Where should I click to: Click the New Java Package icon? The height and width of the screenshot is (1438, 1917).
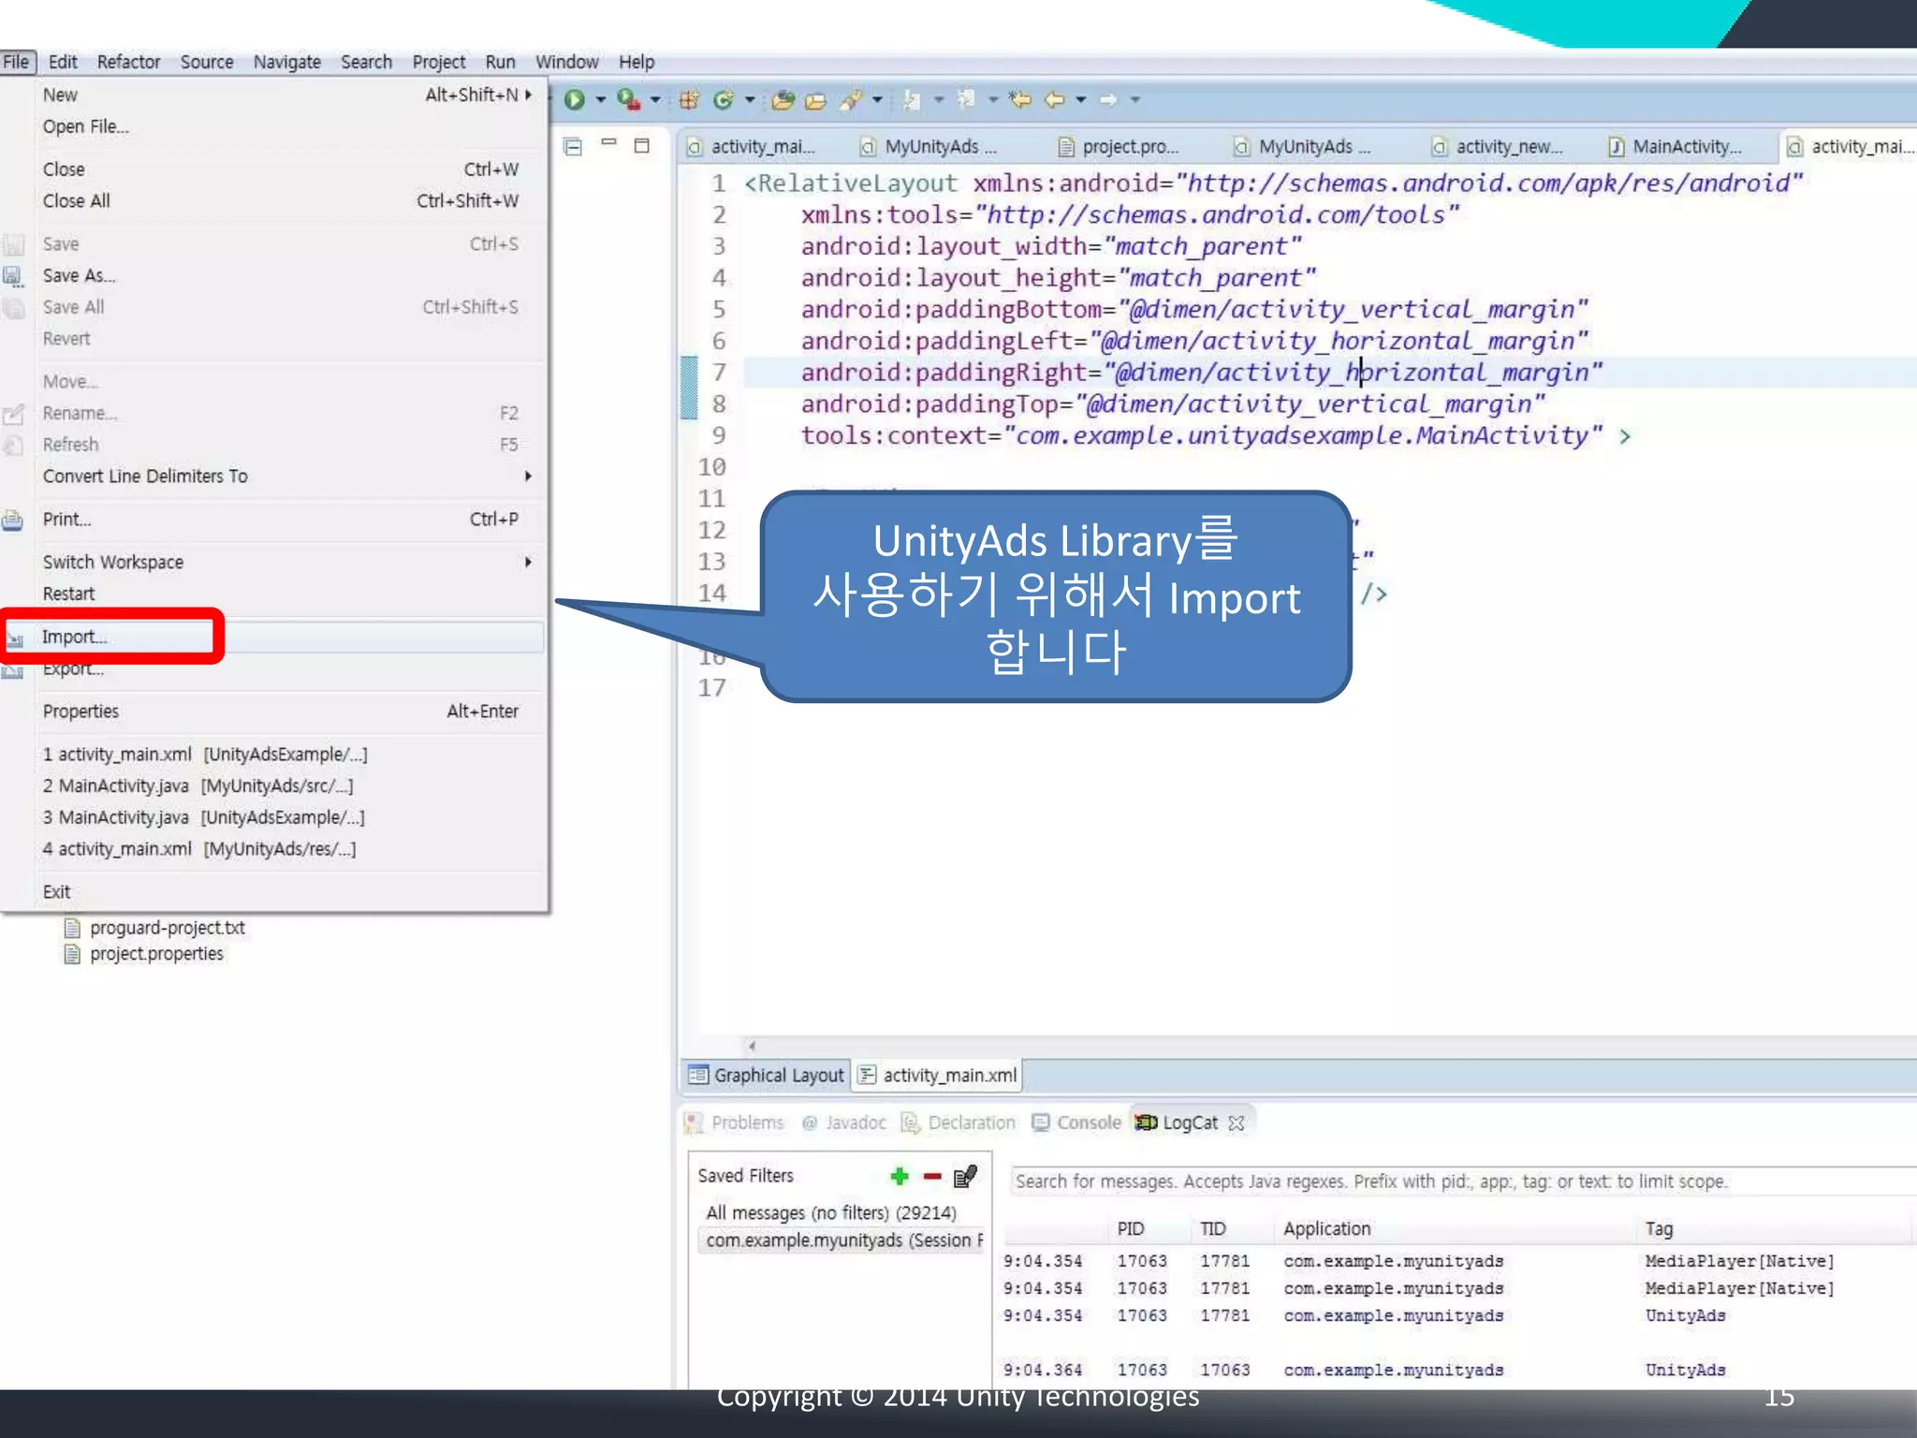click(x=689, y=99)
